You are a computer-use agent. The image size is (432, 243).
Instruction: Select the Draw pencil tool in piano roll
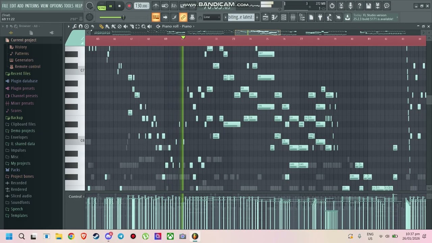point(101,26)
